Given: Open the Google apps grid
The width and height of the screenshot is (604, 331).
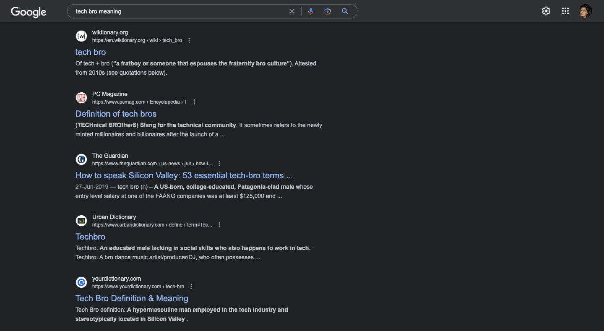Looking at the screenshot, I should 565,11.
